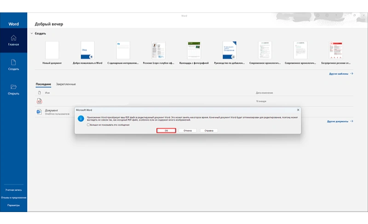Click the Отмена button in the dialog
Screen dimensions: 368x224
click(x=188, y=131)
